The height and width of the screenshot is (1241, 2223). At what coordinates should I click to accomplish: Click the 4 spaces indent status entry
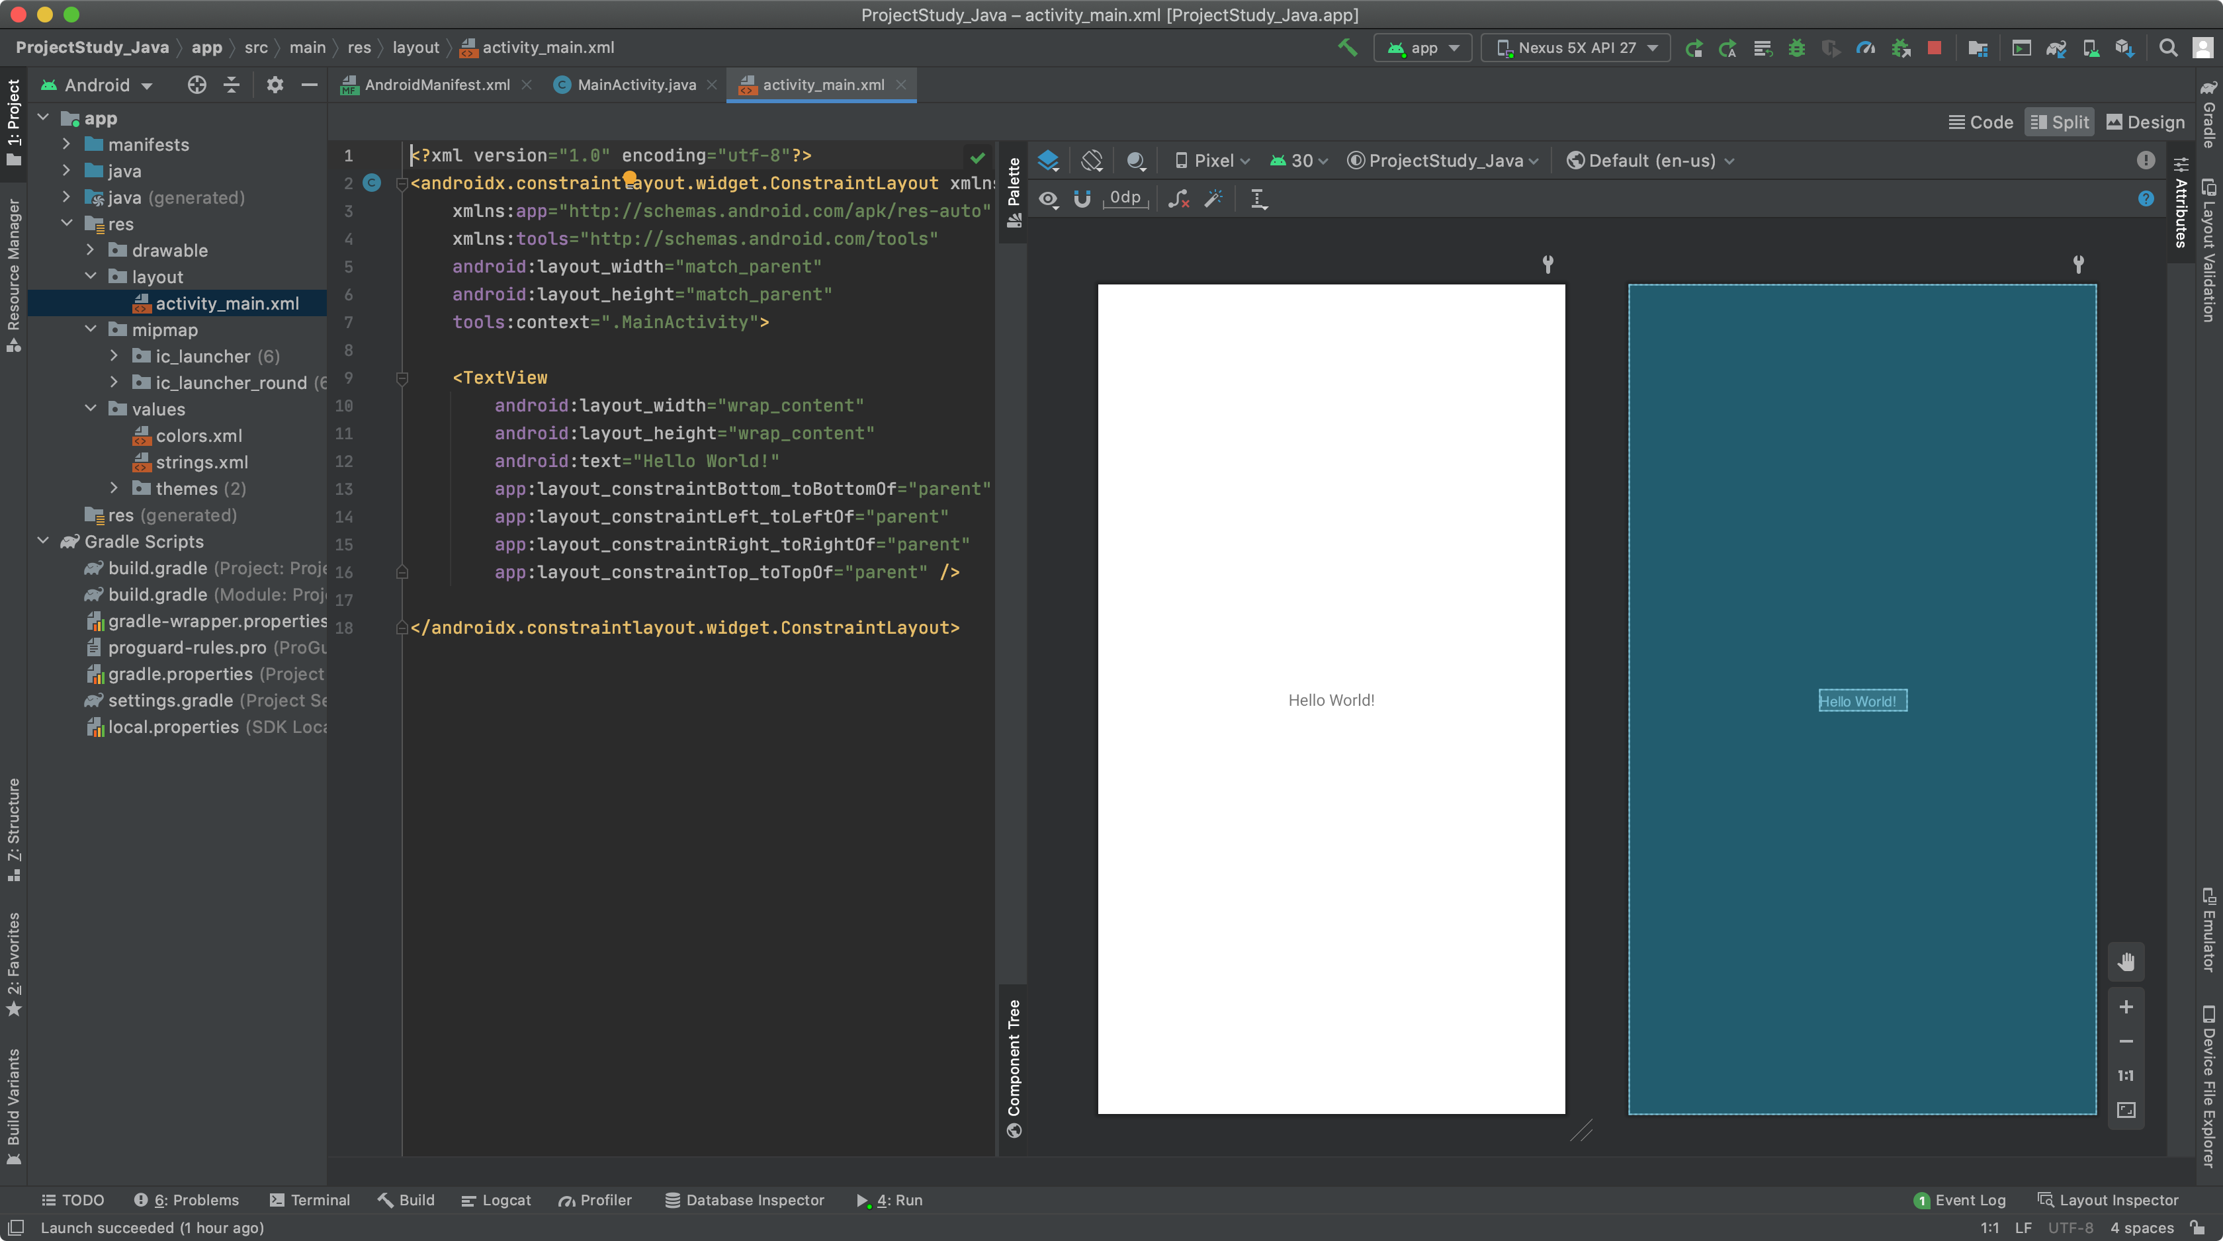[2142, 1227]
